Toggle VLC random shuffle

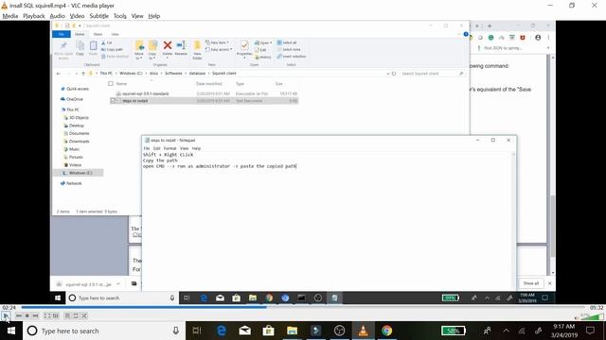tap(84, 315)
